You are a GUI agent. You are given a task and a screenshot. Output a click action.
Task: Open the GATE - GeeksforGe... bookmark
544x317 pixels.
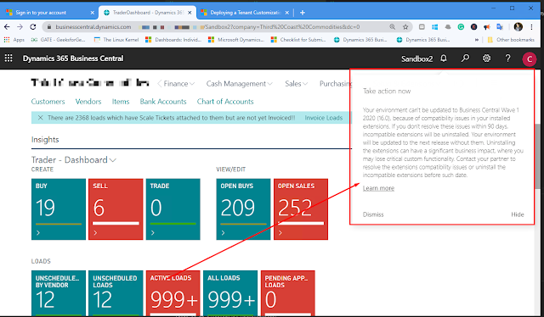click(58, 40)
